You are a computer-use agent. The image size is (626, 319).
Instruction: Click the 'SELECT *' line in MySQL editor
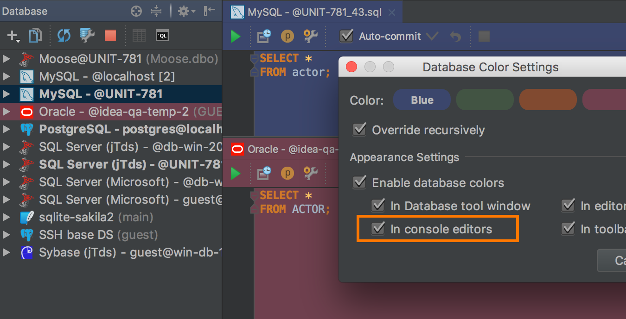coord(286,58)
